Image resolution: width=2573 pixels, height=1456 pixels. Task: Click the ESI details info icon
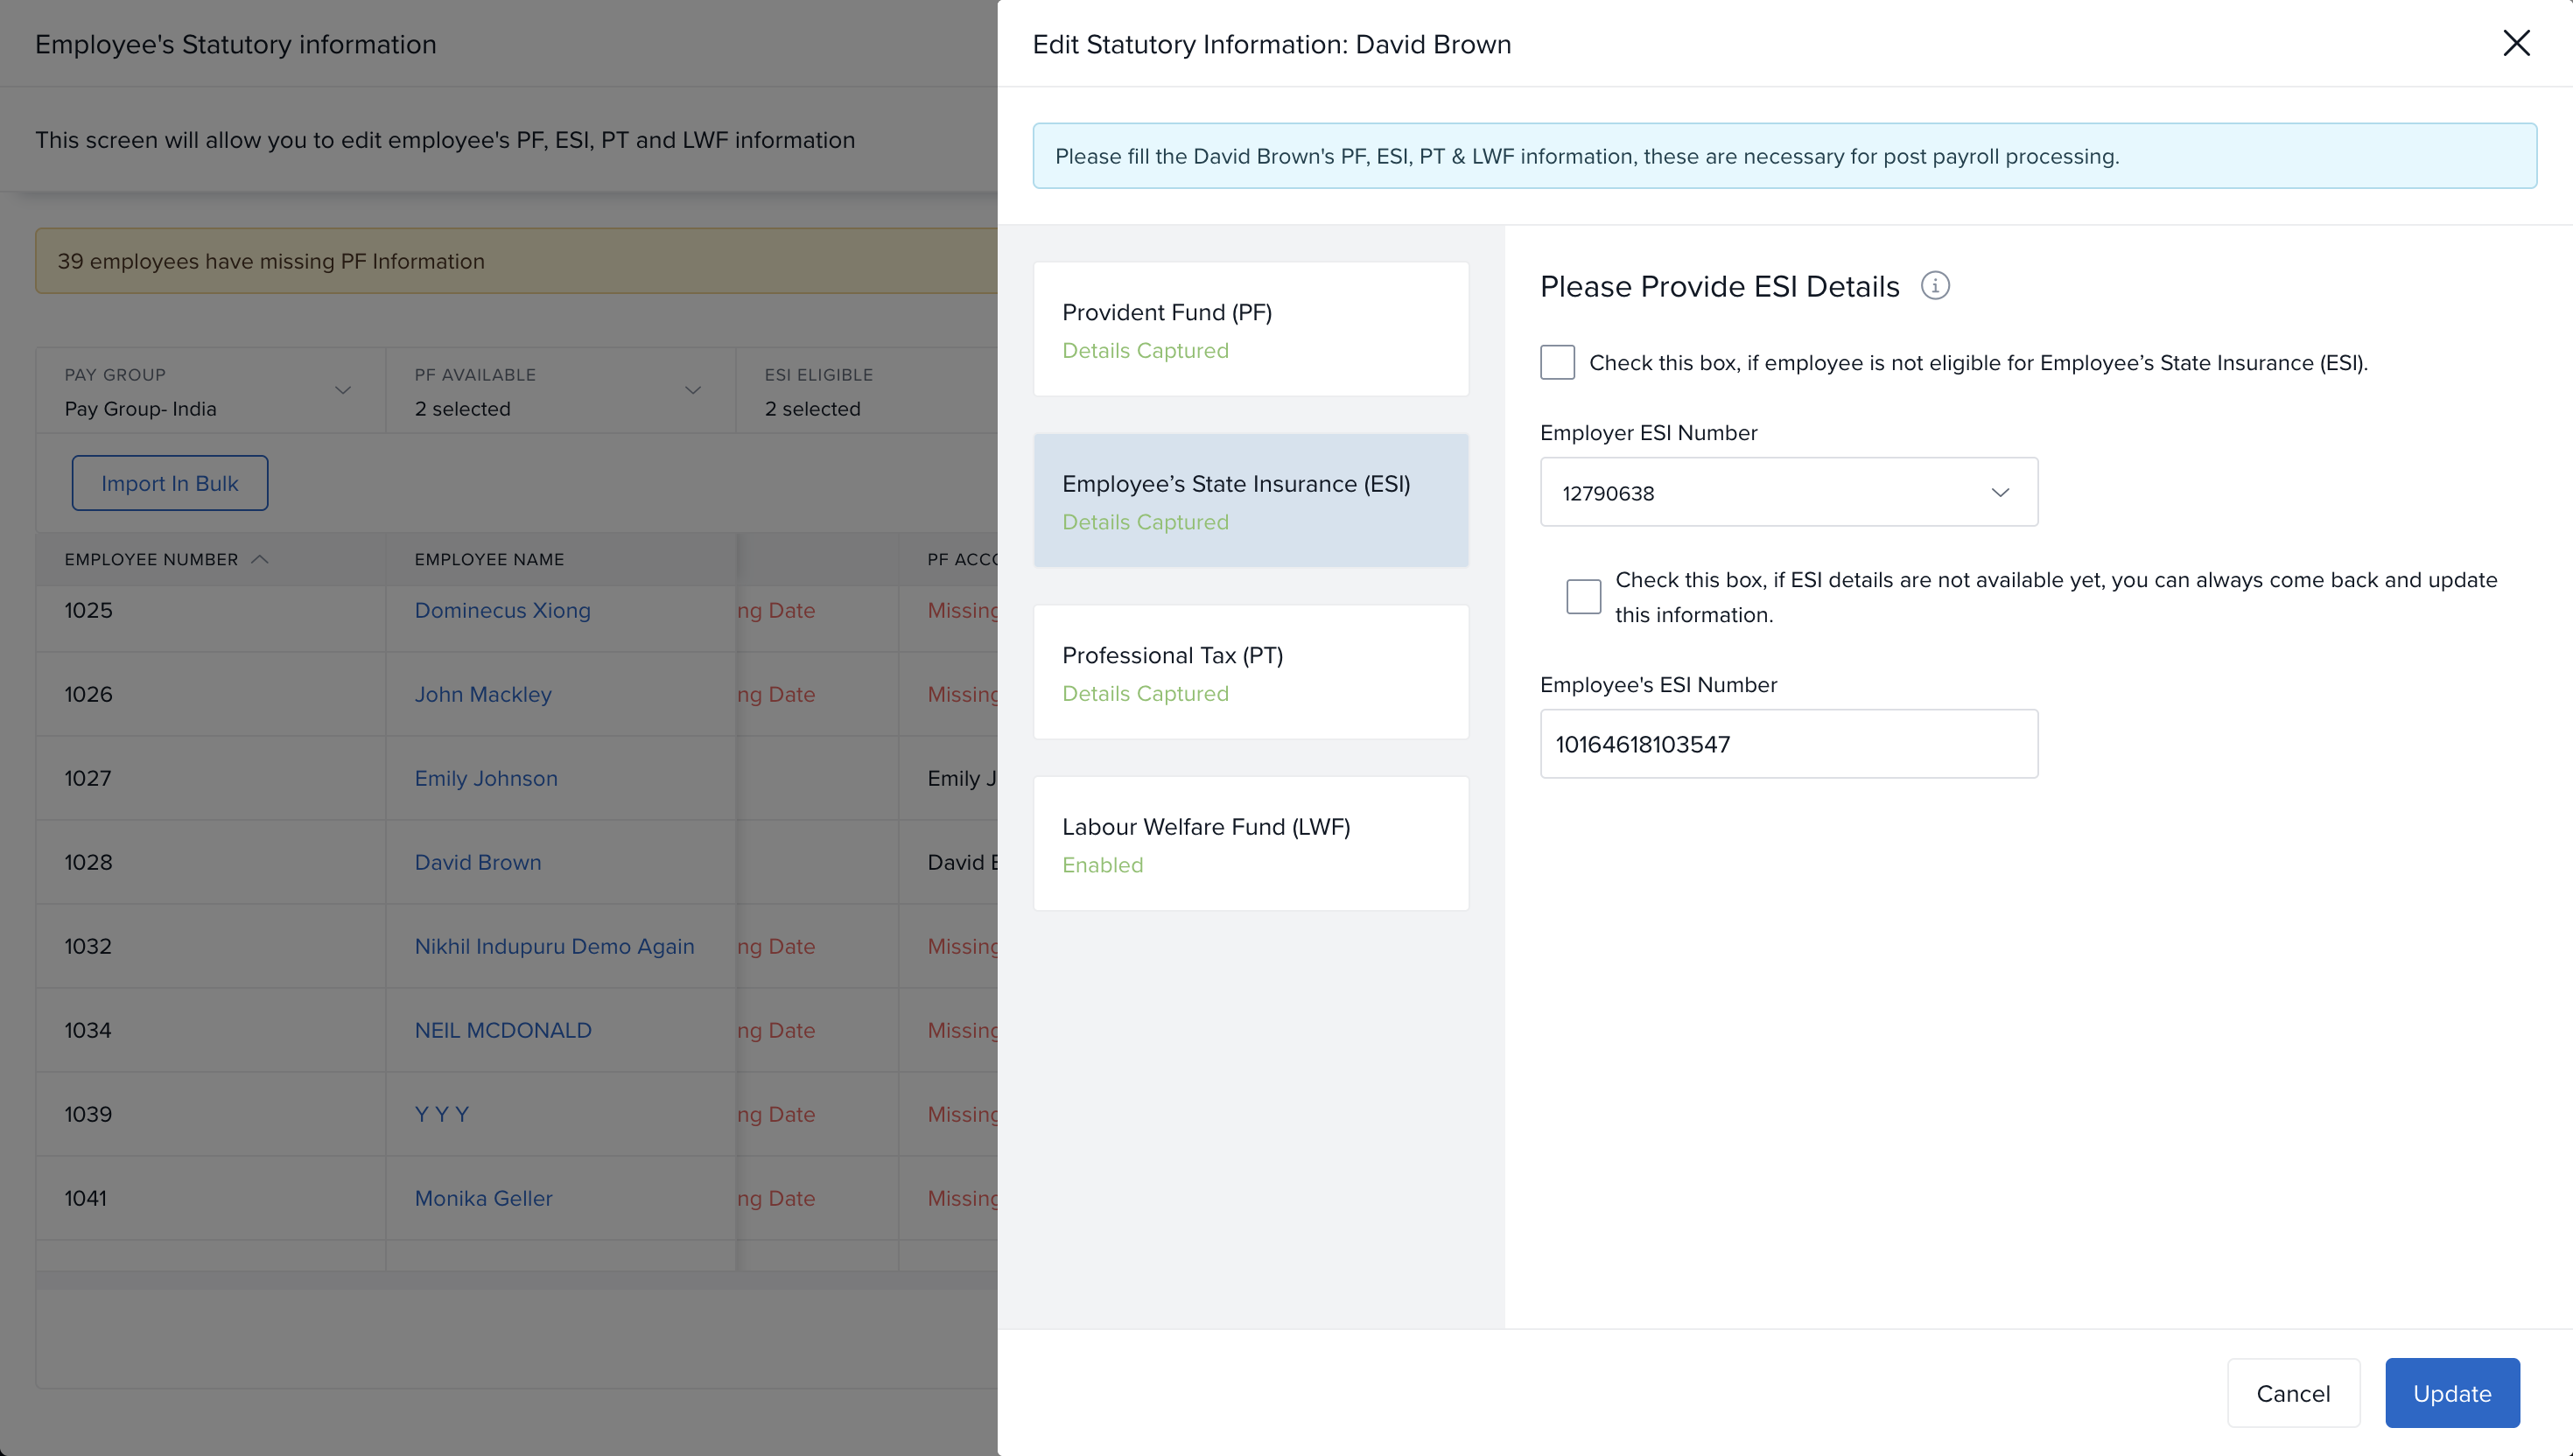point(1934,286)
